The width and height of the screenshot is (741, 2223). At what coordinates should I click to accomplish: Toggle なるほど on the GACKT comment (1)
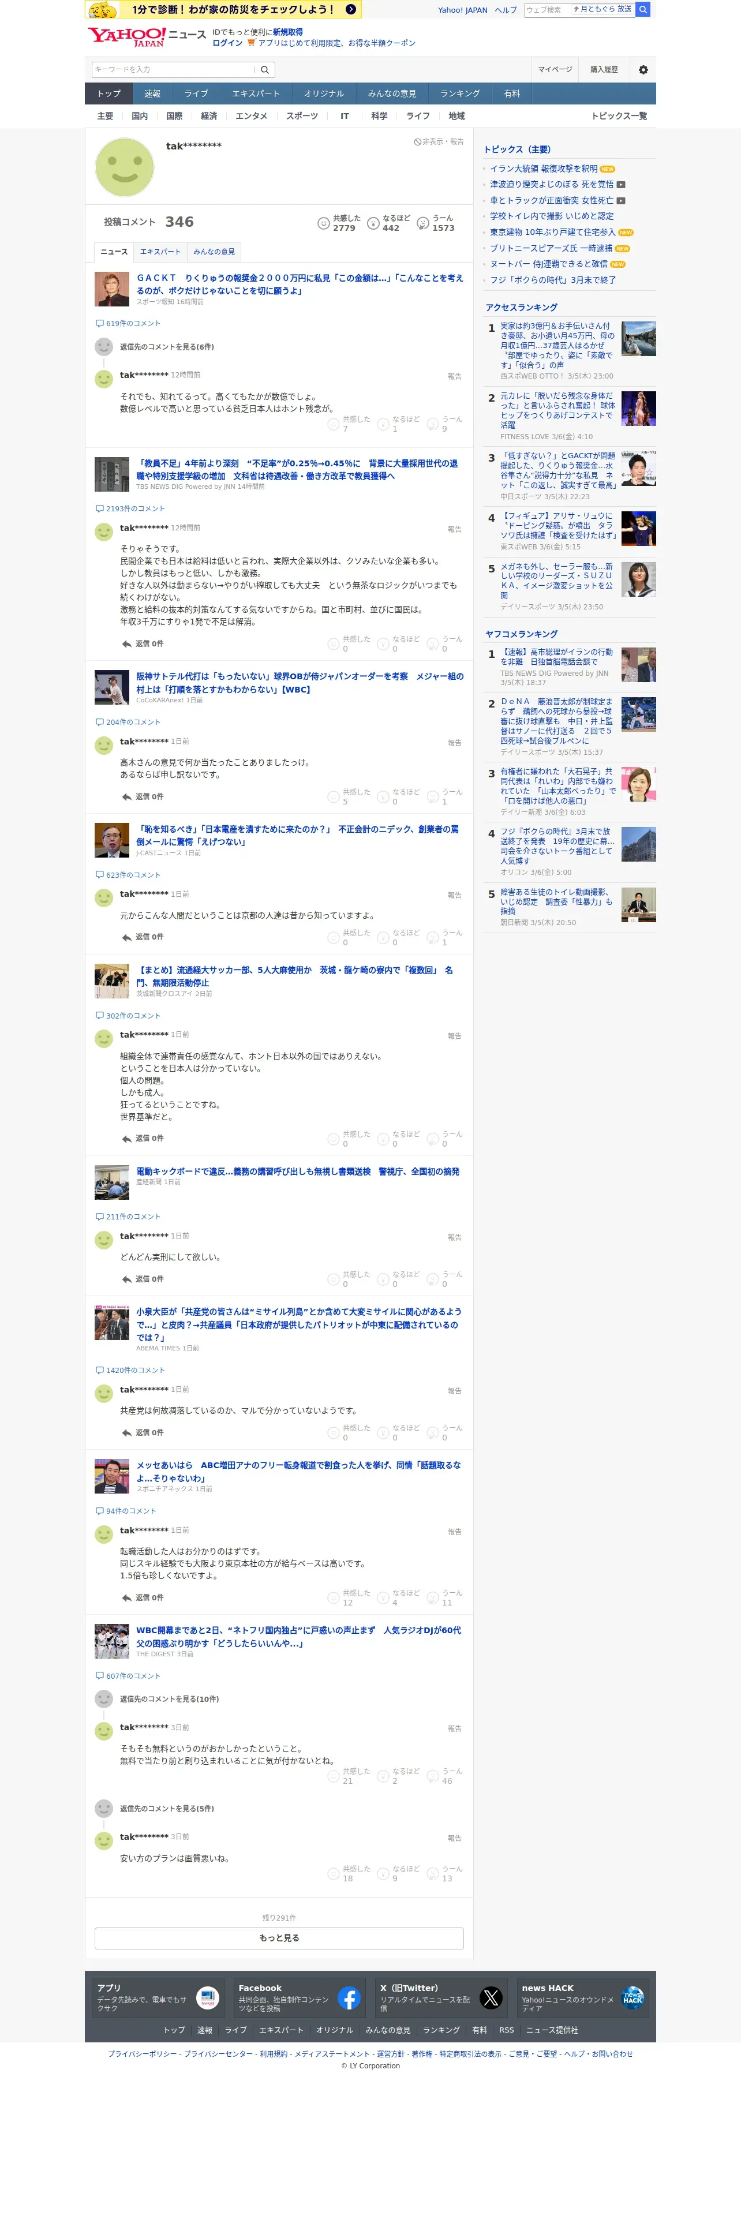(399, 424)
